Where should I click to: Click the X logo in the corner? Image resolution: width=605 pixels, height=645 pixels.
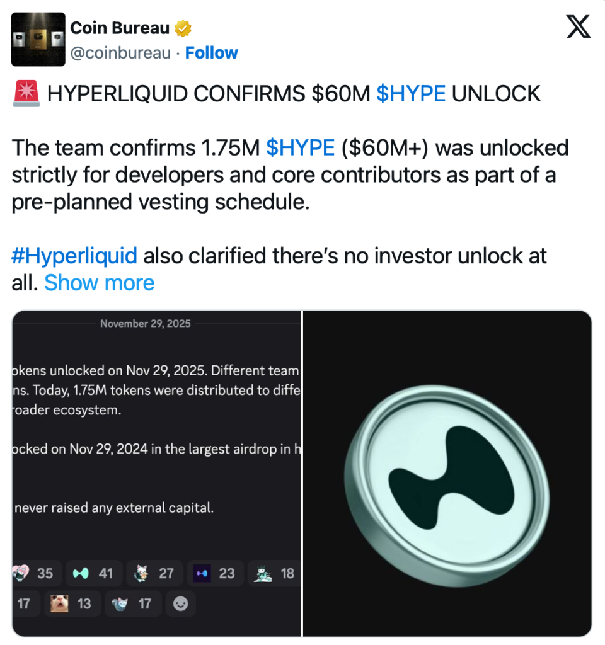tap(578, 28)
